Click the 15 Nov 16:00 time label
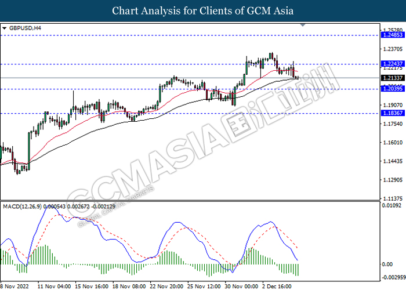Viewport: 406px width, 290px height. (92, 286)
